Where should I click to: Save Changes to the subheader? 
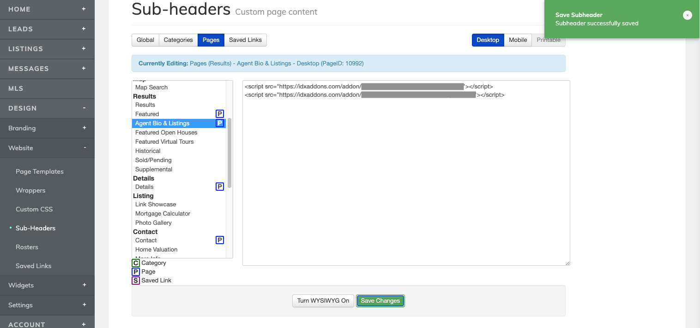380,301
